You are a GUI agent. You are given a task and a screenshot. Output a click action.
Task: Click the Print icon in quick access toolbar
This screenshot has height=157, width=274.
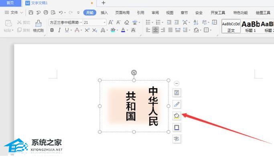point(46,12)
